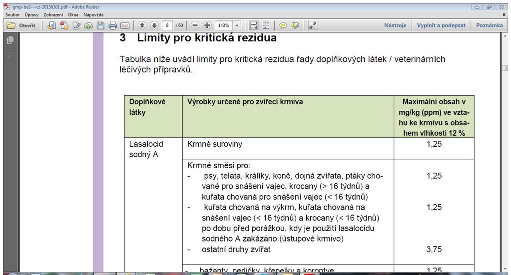Image resolution: width=511 pixels, height=275 pixels.
Task: Select the highlight text tool icon
Action: click(295, 25)
